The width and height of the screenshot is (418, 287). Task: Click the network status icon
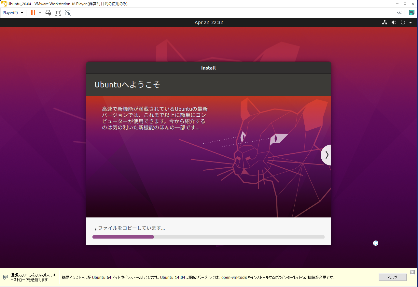(385, 22)
